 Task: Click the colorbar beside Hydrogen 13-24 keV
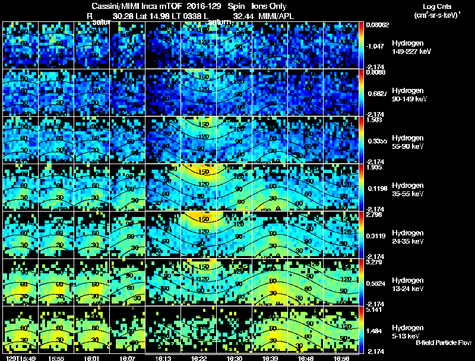(361, 282)
